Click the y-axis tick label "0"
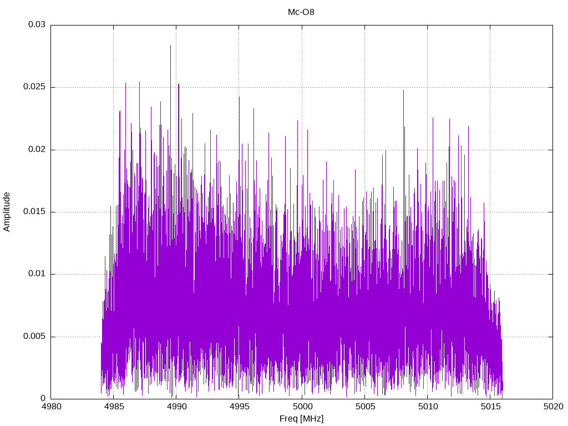This screenshot has height=426, width=568. tap(43, 398)
